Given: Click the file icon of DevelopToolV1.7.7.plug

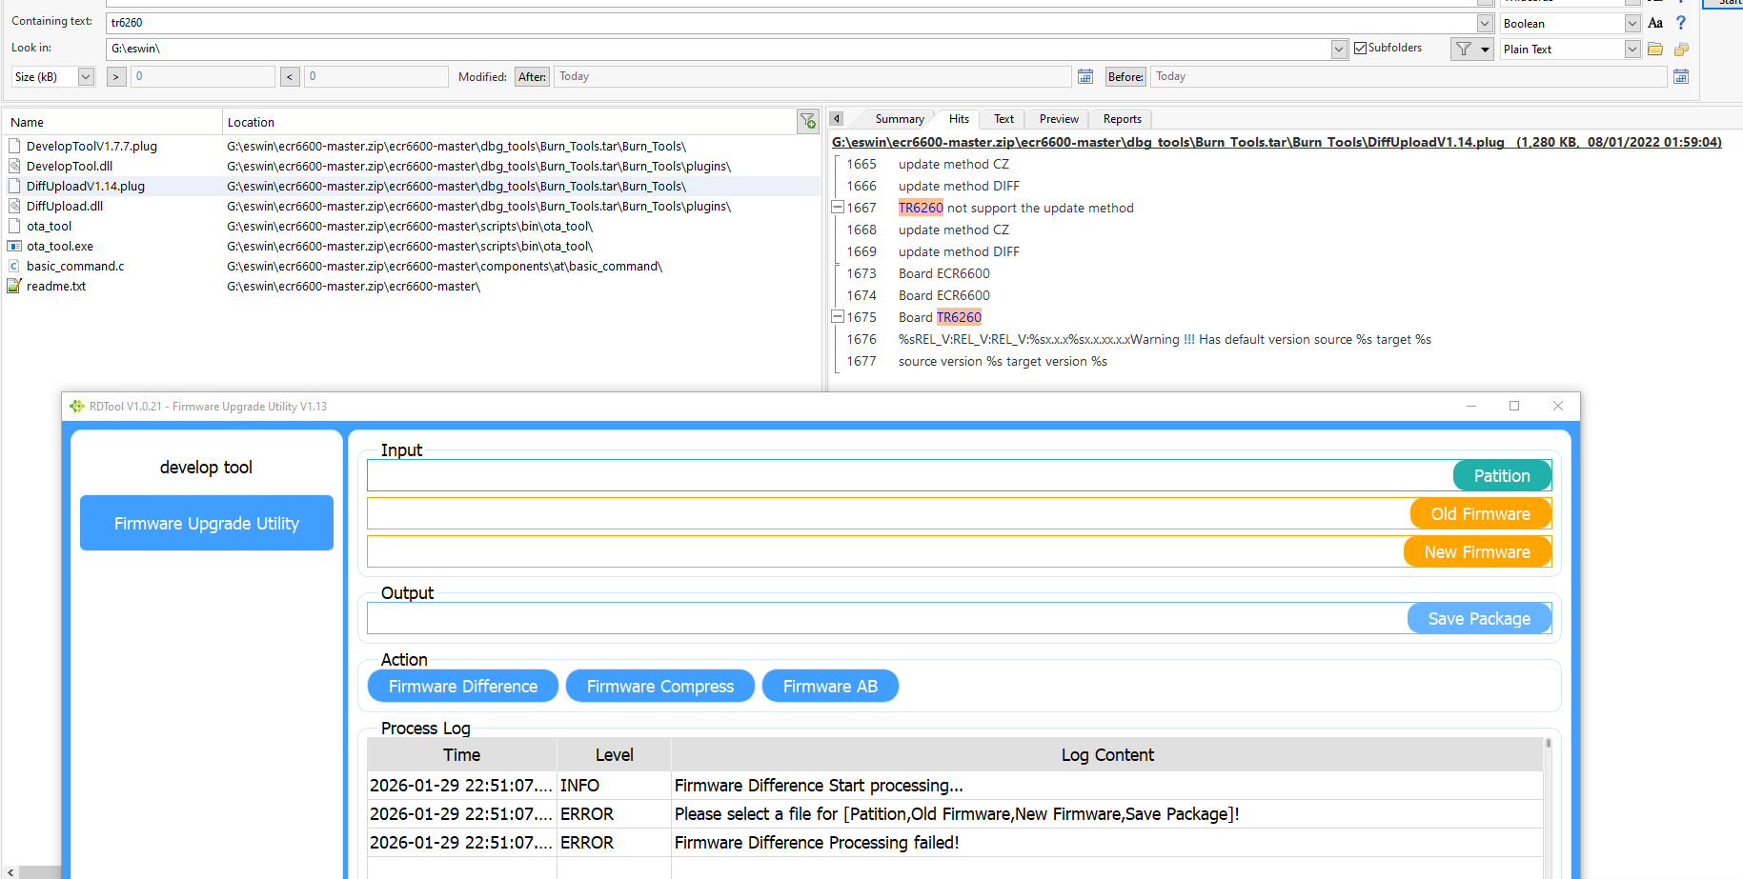Looking at the screenshot, I should 14,146.
